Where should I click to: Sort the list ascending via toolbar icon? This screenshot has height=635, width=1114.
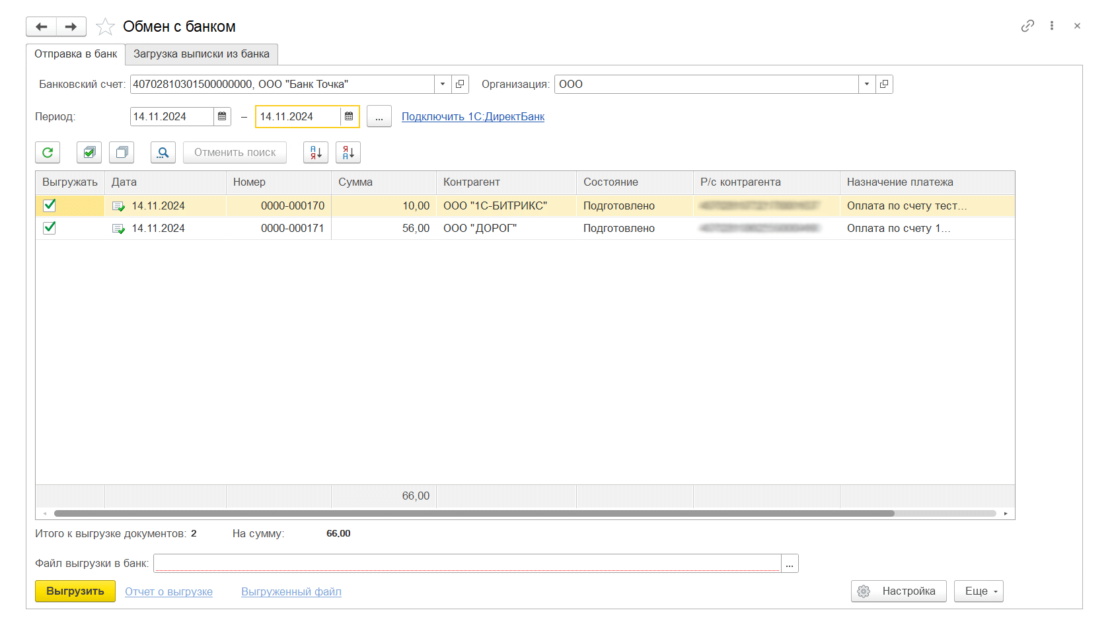316,153
